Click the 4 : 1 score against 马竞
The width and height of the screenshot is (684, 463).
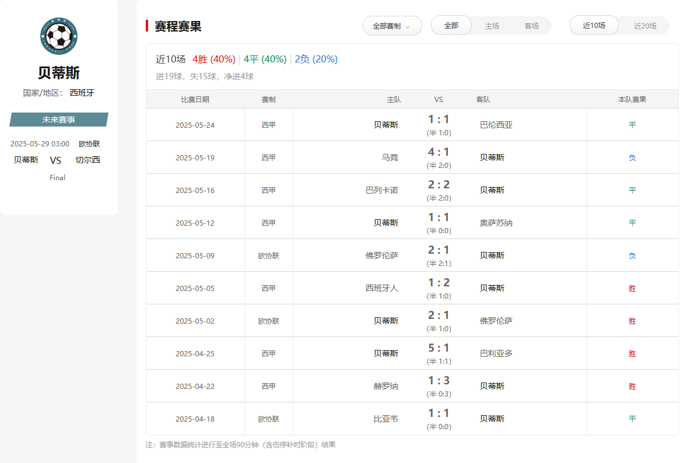pyautogui.click(x=439, y=152)
